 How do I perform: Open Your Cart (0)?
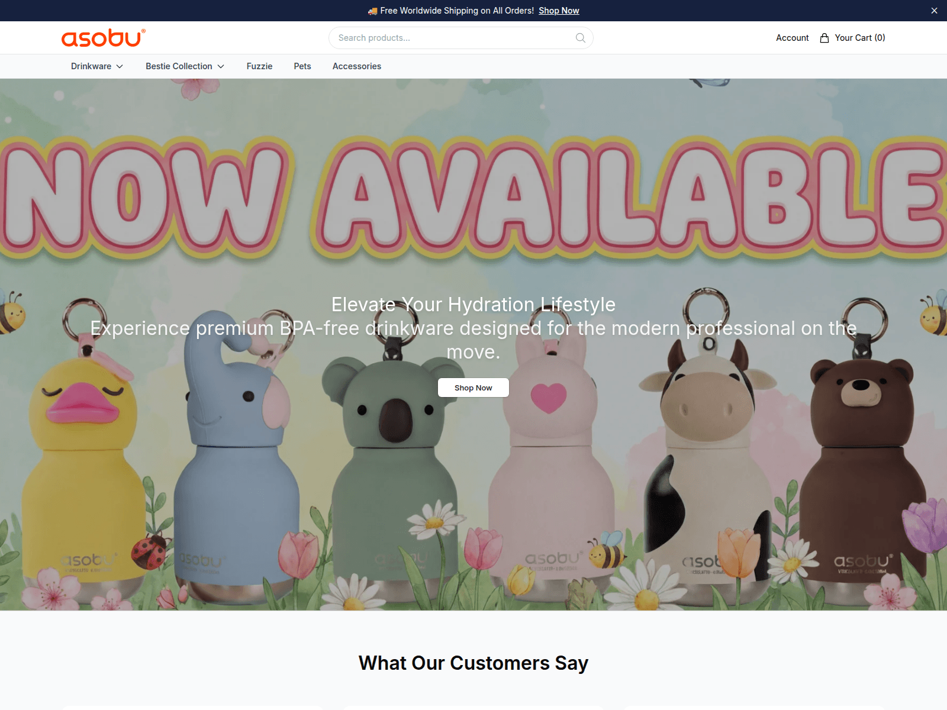[853, 38]
